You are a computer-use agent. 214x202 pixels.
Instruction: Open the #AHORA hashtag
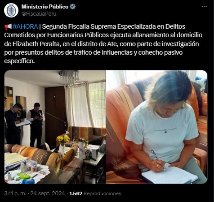pos(25,26)
